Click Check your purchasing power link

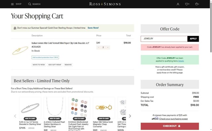(174, 119)
